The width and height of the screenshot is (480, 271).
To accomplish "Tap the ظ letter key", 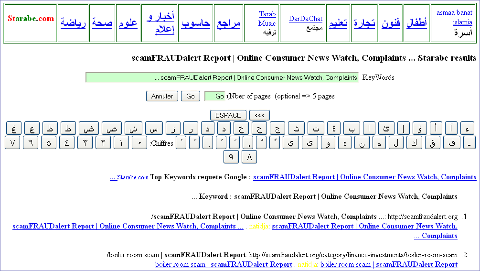I will click(x=50, y=128).
